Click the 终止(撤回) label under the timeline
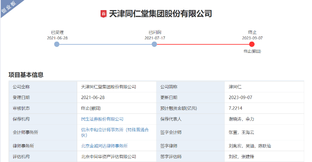This screenshot has height=162, width=312. (252, 51)
